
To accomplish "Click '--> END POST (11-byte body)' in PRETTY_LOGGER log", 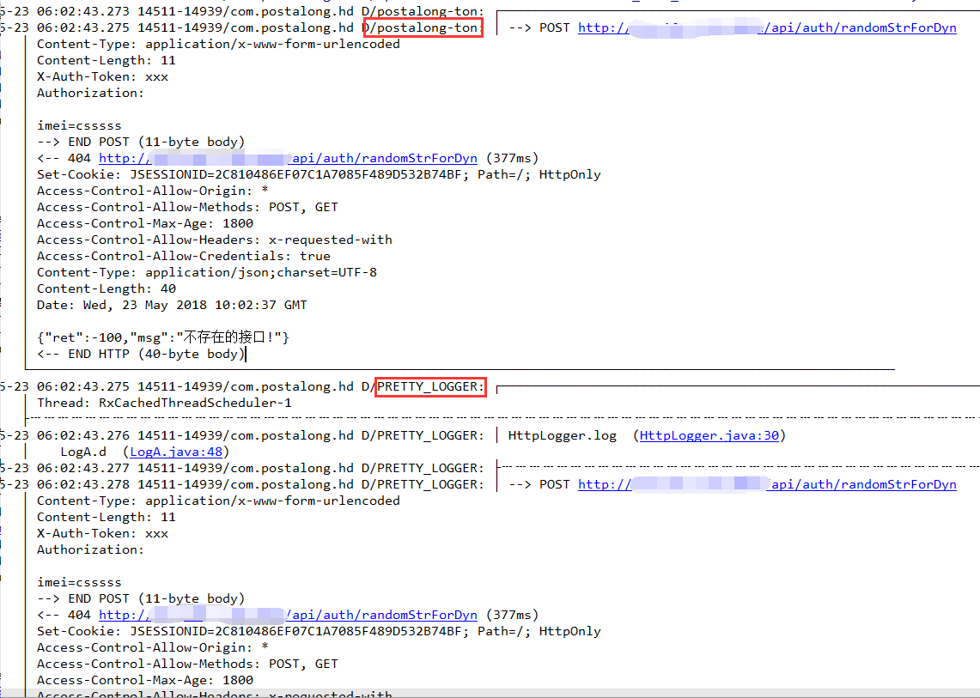I will point(141,598).
